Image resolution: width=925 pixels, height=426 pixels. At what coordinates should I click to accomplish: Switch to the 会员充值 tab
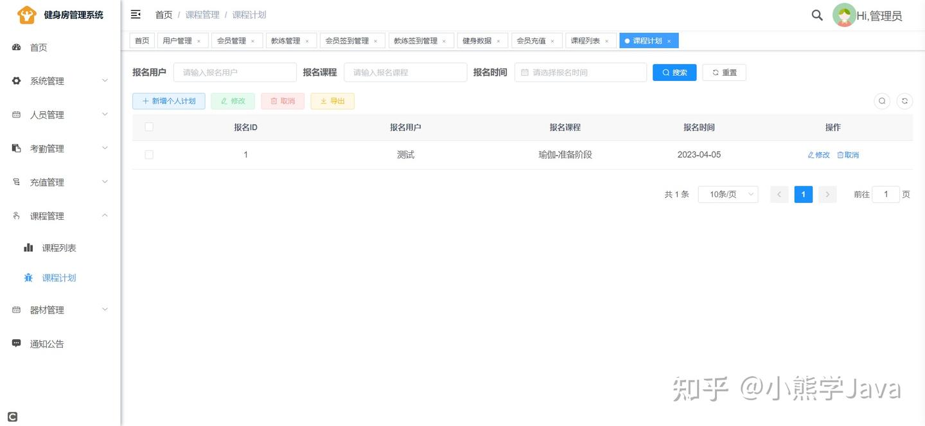pos(532,40)
